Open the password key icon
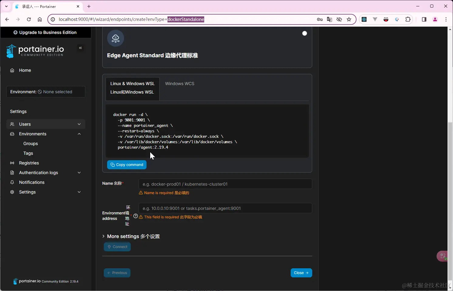 click(320, 19)
